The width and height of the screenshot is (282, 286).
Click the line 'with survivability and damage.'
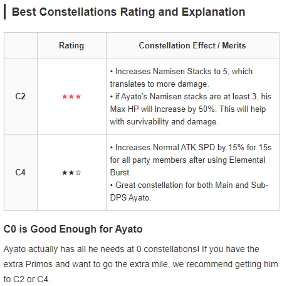point(164,122)
